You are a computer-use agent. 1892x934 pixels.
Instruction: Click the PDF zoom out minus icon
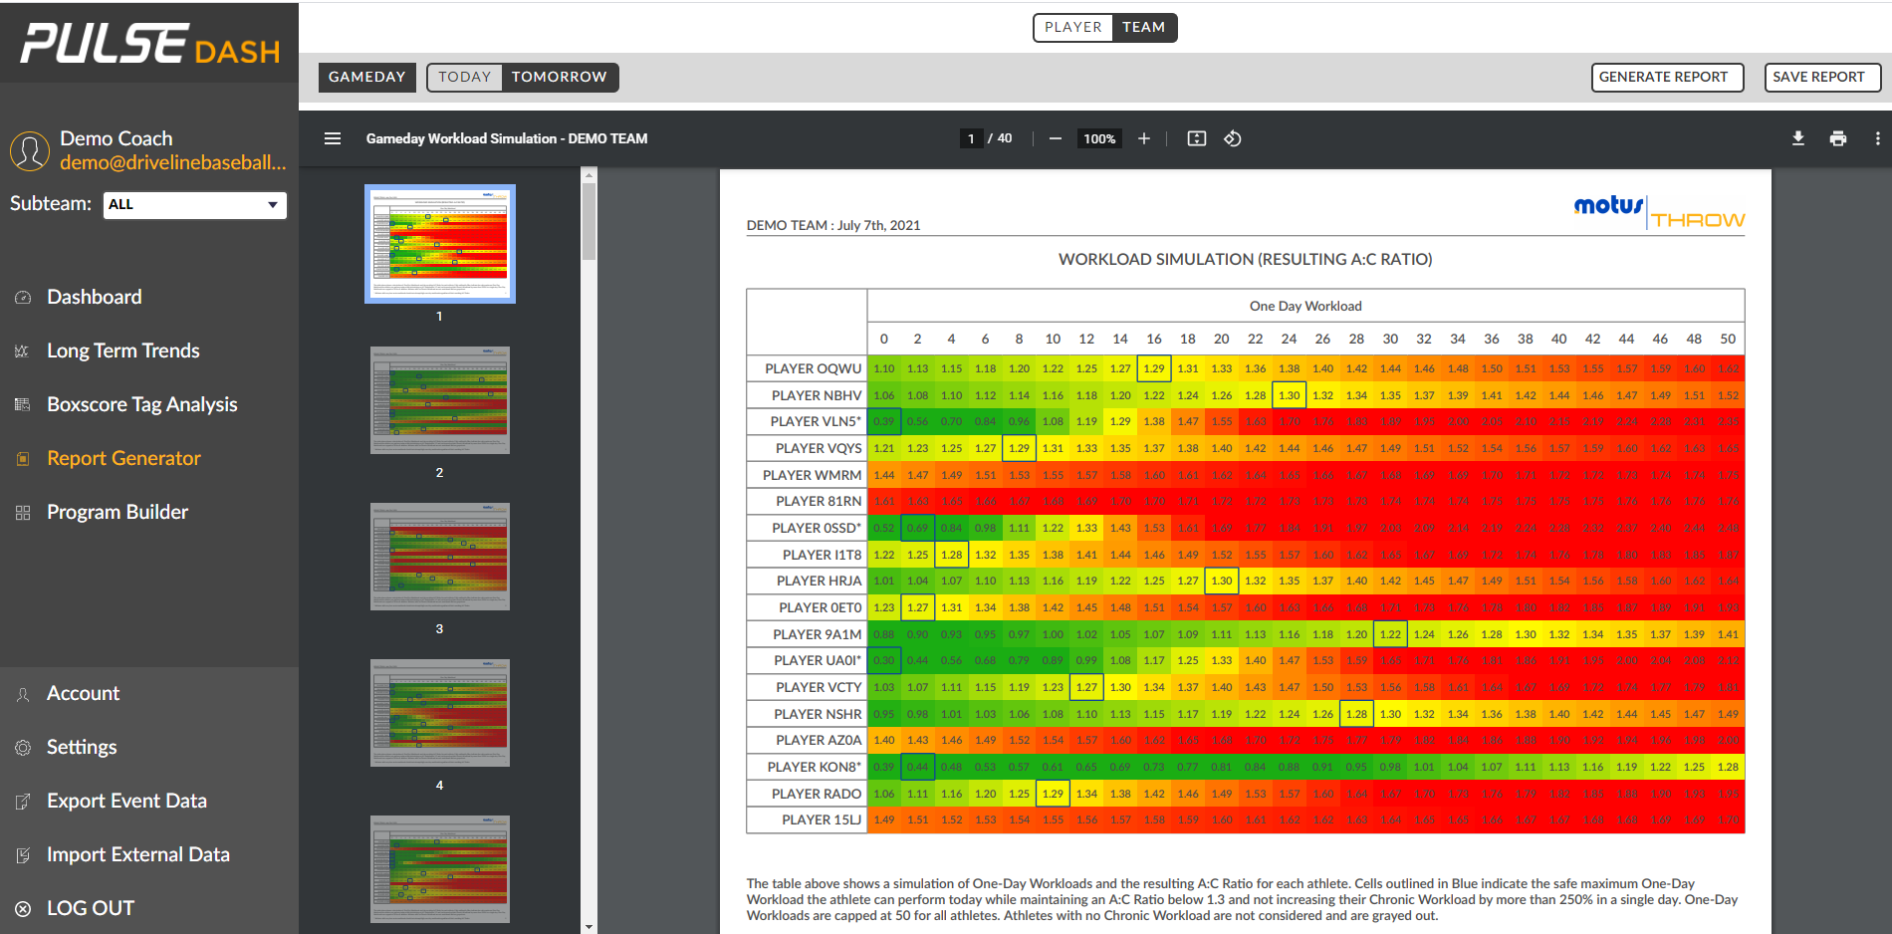[x=1055, y=138]
